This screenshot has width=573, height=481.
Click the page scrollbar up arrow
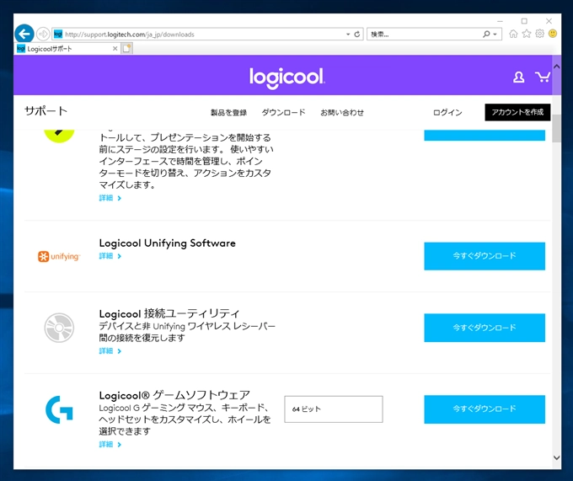(x=556, y=67)
